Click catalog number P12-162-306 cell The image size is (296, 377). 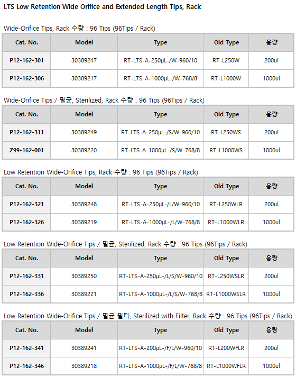click(x=26, y=78)
